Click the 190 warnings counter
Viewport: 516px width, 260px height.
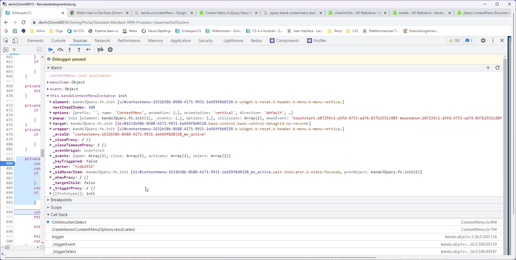click(454, 41)
